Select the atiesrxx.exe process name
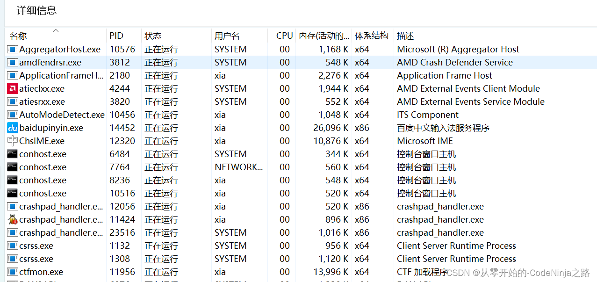The height and width of the screenshot is (282, 597). click(x=42, y=101)
